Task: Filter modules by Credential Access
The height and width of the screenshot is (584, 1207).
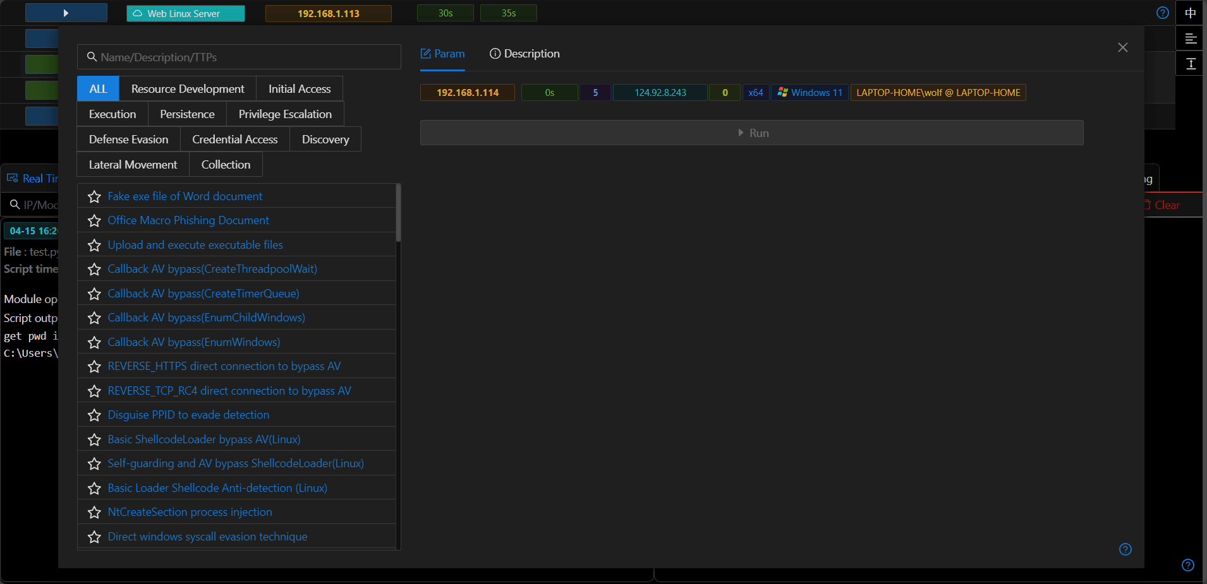Action: pos(235,140)
